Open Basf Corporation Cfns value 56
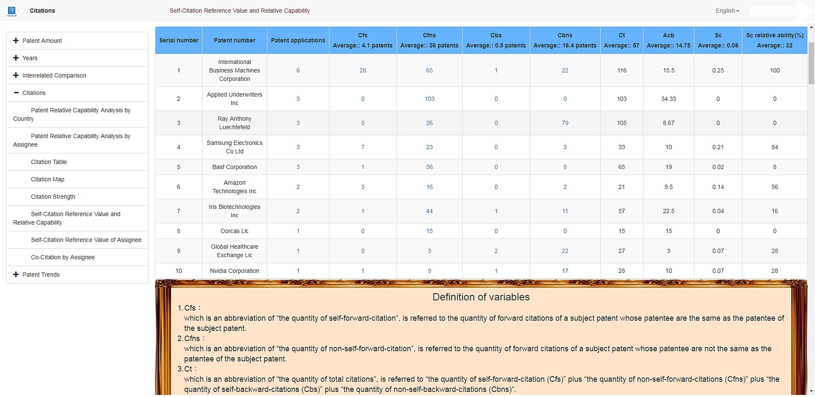Viewport: 815px width, 397px height. (429, 167)
